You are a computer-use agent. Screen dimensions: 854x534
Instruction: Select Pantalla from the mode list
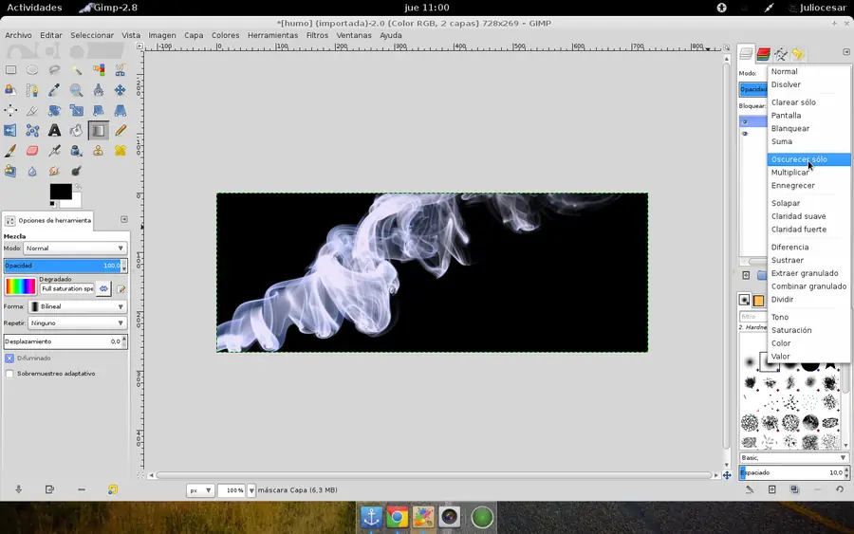point(786,116)
